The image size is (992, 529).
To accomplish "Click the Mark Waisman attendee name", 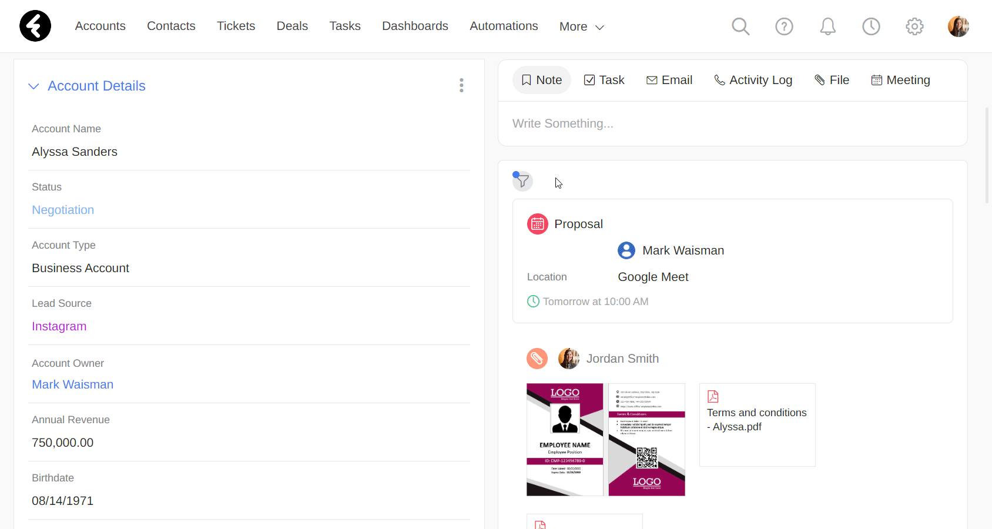I will tap(683, 250).
